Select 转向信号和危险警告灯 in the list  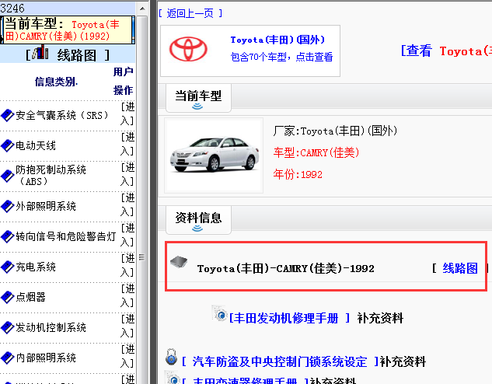(x=66, y=236)
